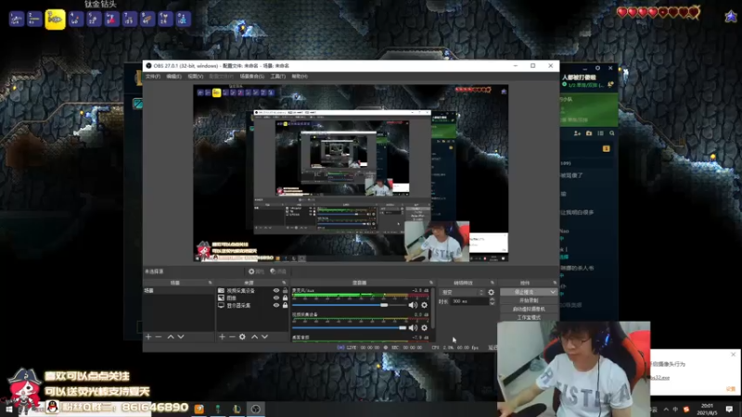Open the 淡出 transition type dropdown
This screenshot has width=742, height=417.
462,293
